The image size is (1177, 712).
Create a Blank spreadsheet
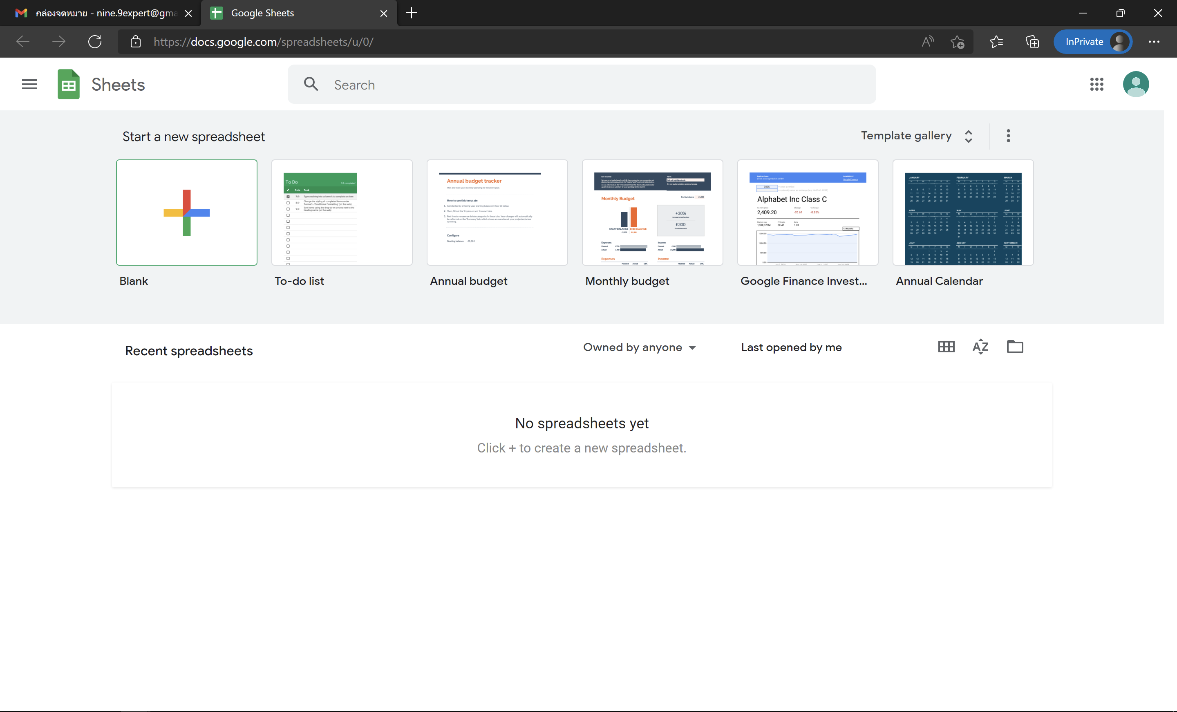point(186,213)
